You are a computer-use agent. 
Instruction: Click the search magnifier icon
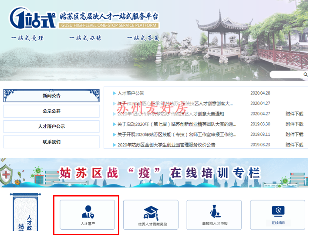click(x=306, y=75)
